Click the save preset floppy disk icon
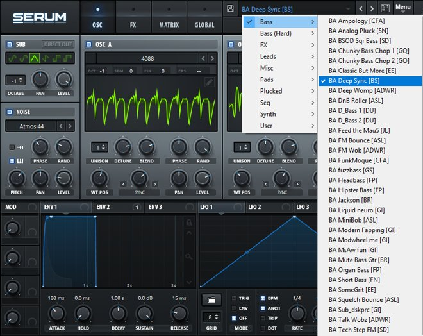The image size is (423, 336). 230,8
